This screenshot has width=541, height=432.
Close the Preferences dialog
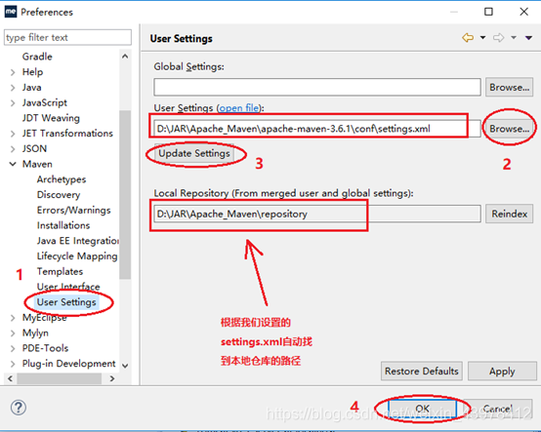click(x=523, y=12)
